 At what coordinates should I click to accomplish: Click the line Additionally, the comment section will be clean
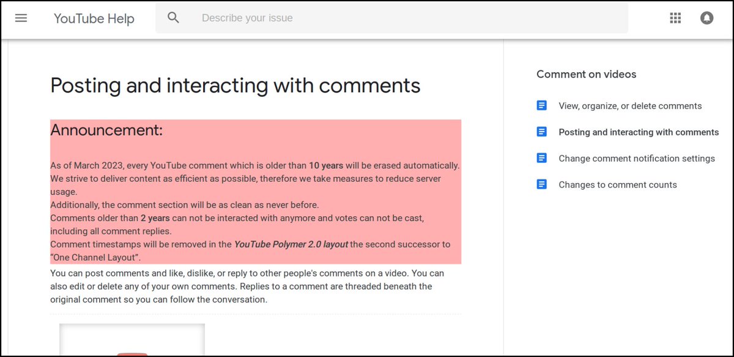185,205
